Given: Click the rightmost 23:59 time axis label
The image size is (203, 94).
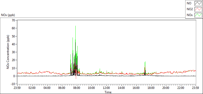Looking at the screenshot, I should 196,88.
